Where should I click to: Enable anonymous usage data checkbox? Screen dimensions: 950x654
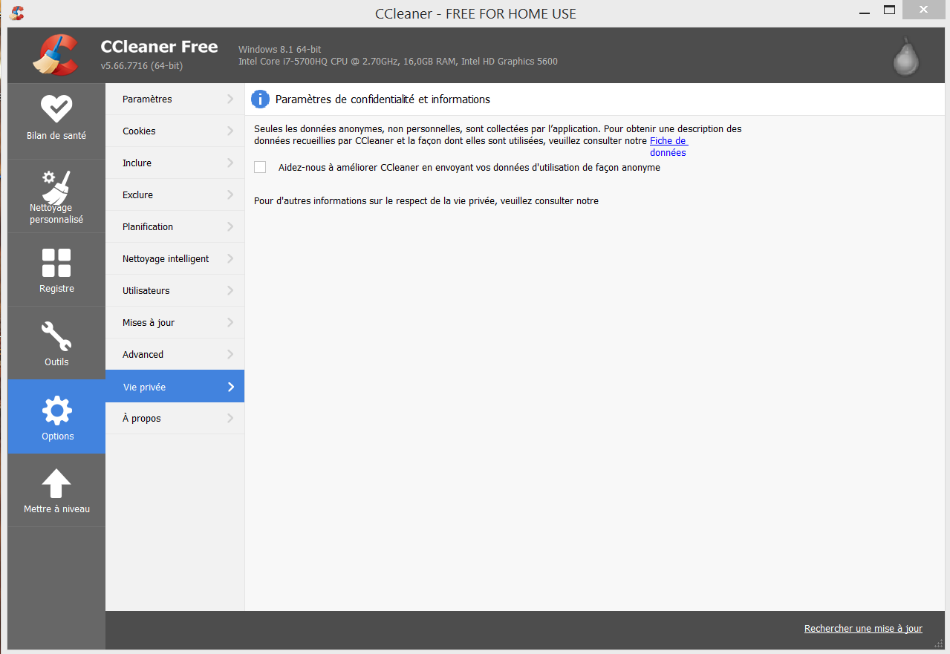click(x=260, y=167)
